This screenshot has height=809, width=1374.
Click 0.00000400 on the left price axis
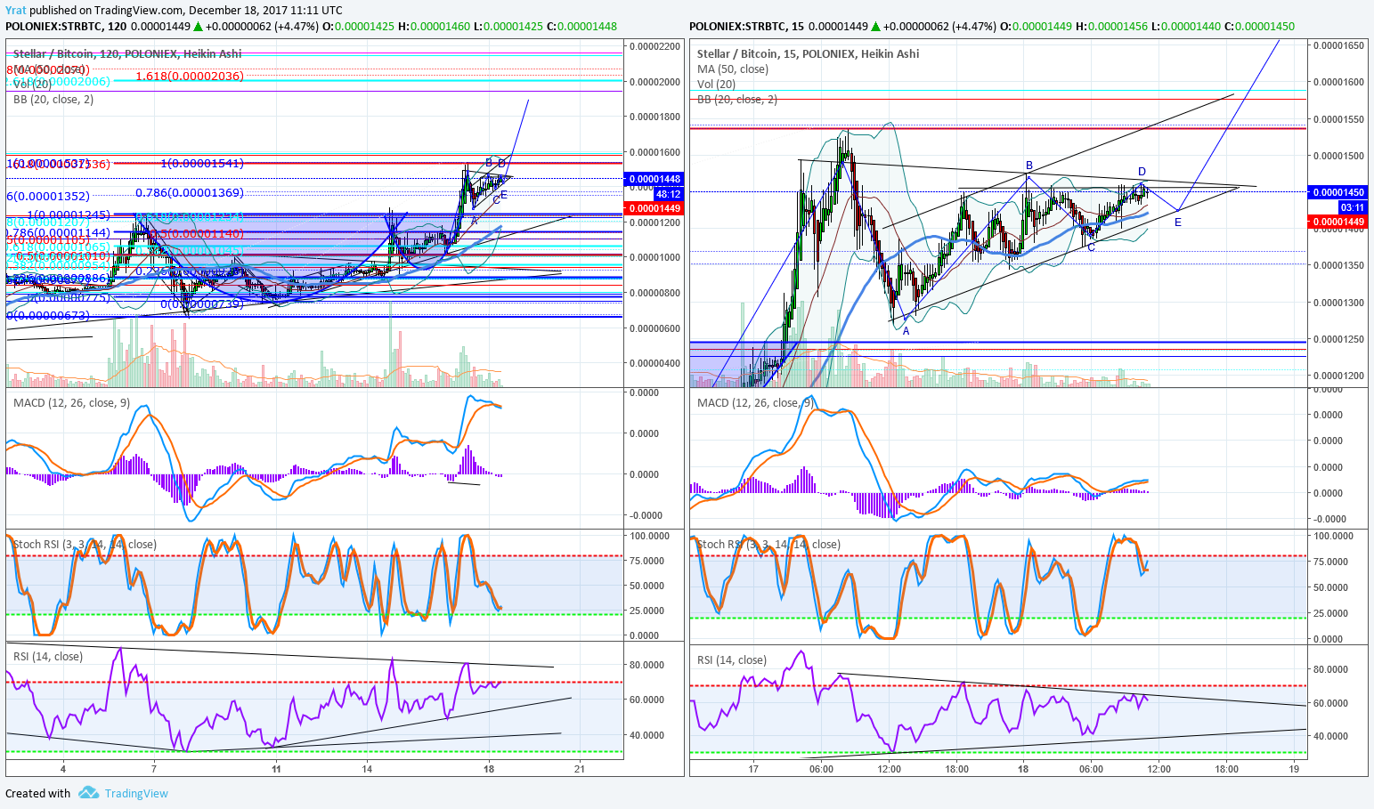pyautogui.click(x=654, y=363)
